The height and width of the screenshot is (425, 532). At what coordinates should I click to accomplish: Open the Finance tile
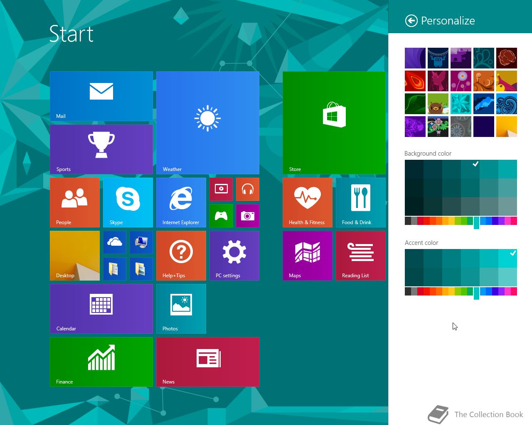[101, 362]
